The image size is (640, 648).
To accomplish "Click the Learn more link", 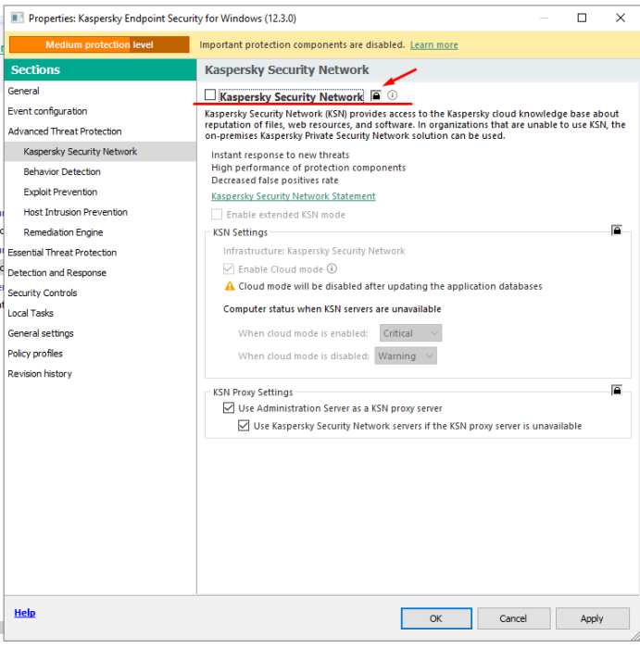I will coord(433,44).
